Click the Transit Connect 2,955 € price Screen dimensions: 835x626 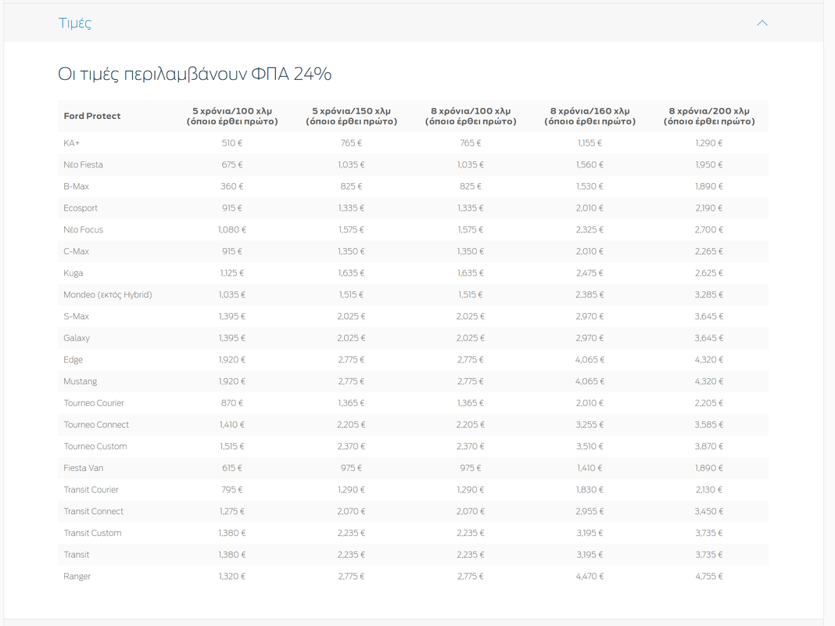(x=590, y=512)
